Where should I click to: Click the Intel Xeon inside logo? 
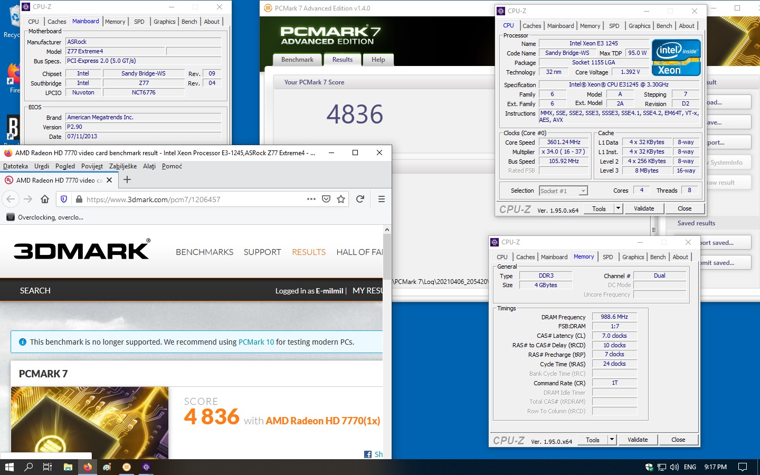click(676, 58)
